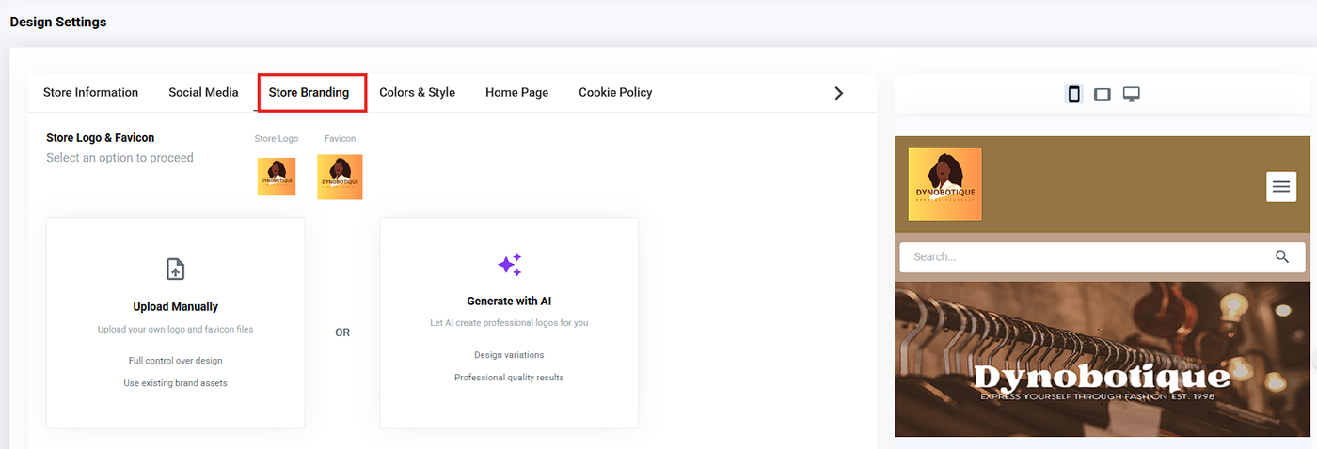Open the Social Media tab

pyautogui.click(x=203, y=92)
